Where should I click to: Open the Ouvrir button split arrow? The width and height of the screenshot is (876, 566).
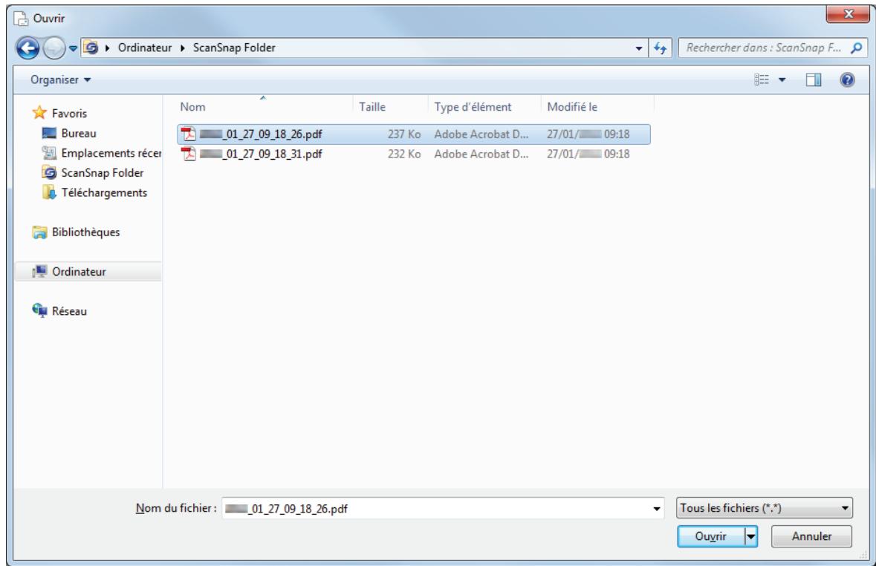click(751, 536)
